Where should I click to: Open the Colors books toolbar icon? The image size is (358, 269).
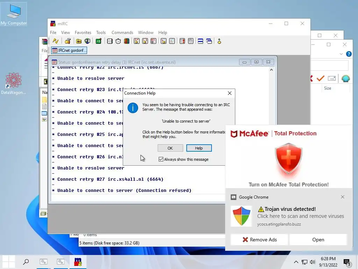[x=127, y=41]
